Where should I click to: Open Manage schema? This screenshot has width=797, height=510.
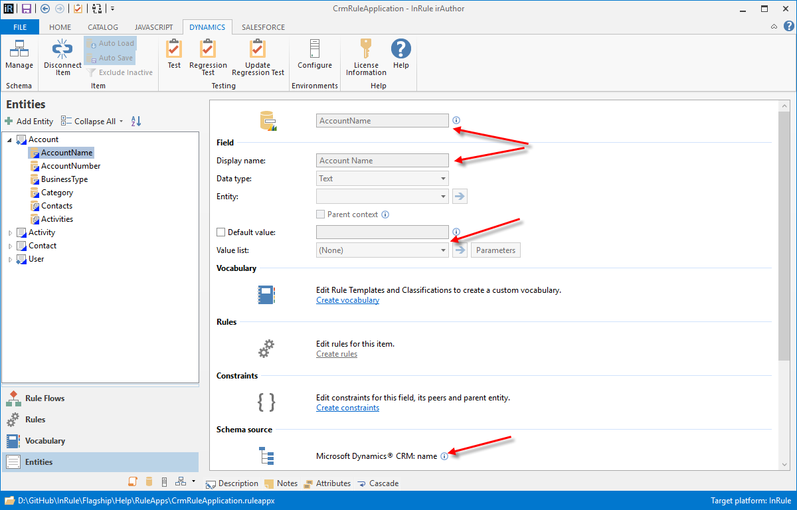pyautogui.click(x=19, y=54)
